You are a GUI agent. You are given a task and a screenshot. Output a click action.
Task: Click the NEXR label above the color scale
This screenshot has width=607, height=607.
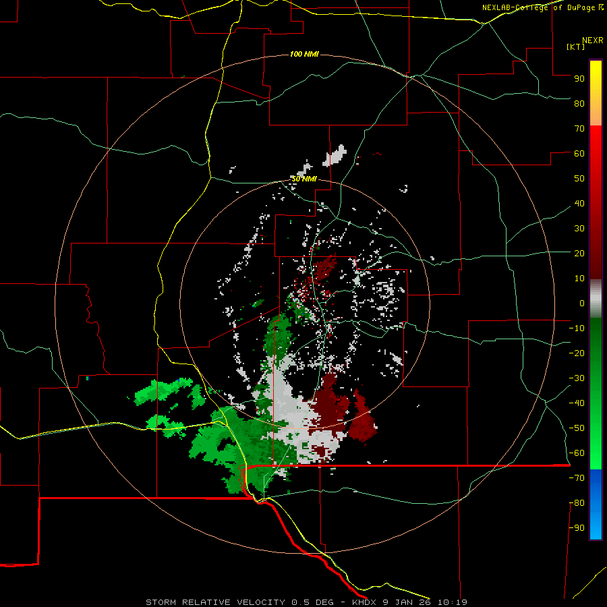pos(592,40)
